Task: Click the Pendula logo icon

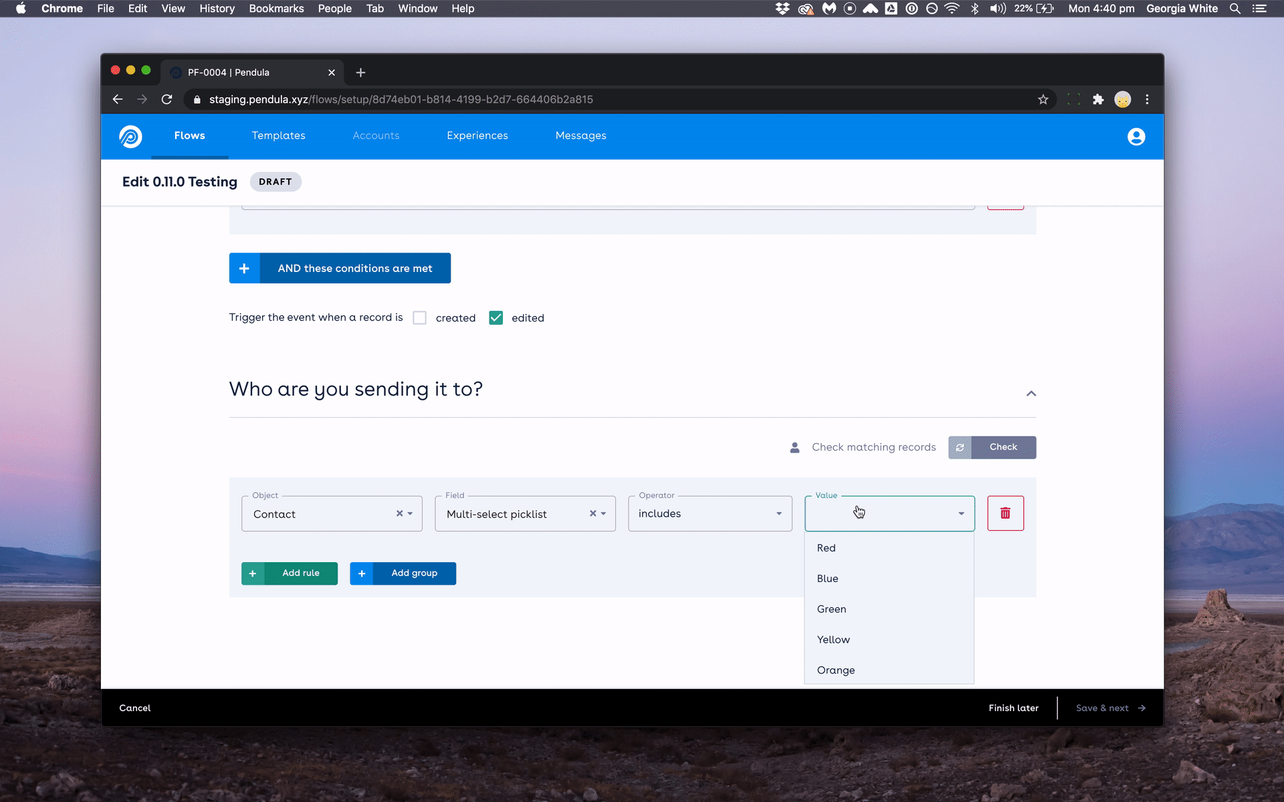Action: point(130,136)
